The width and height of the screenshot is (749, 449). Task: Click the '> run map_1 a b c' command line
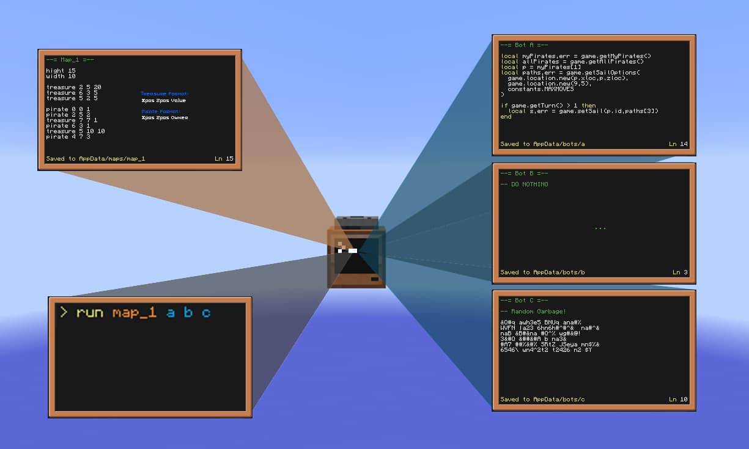point(135,313)
